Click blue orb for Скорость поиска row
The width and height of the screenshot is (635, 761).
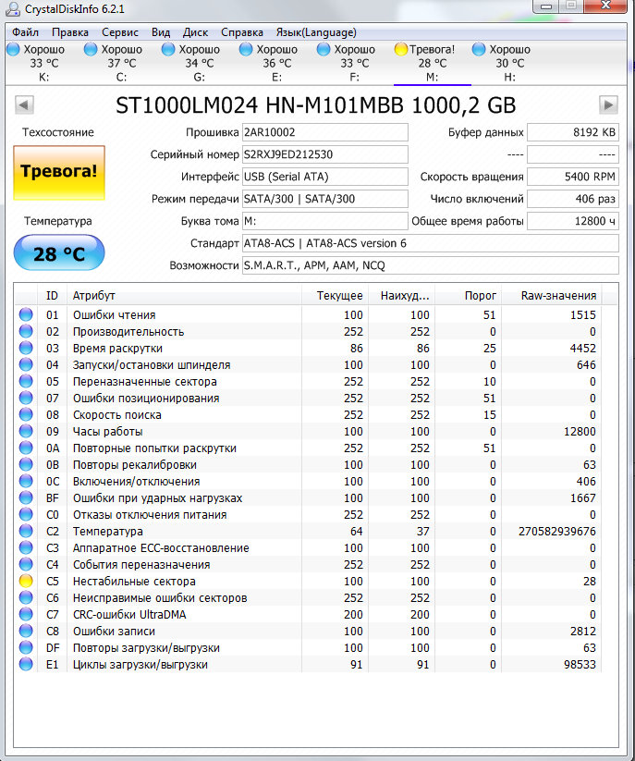pyautogui.click(x=26, y=414)
